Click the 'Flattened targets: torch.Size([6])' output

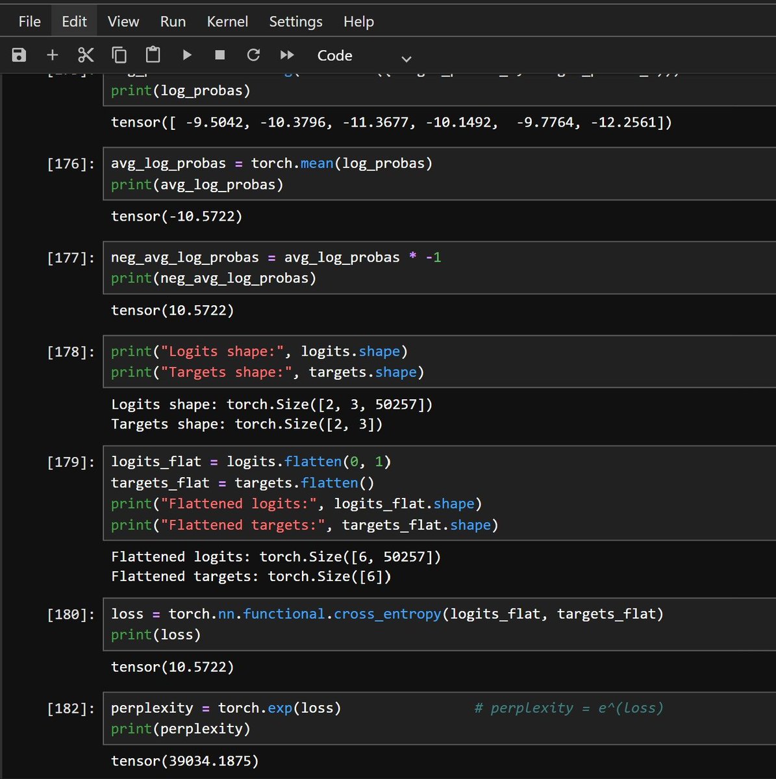tap(251, 576)
